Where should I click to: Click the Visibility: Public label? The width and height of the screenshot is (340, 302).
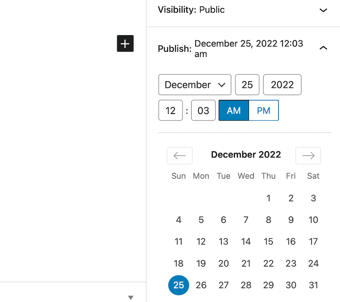pos(191,9)
